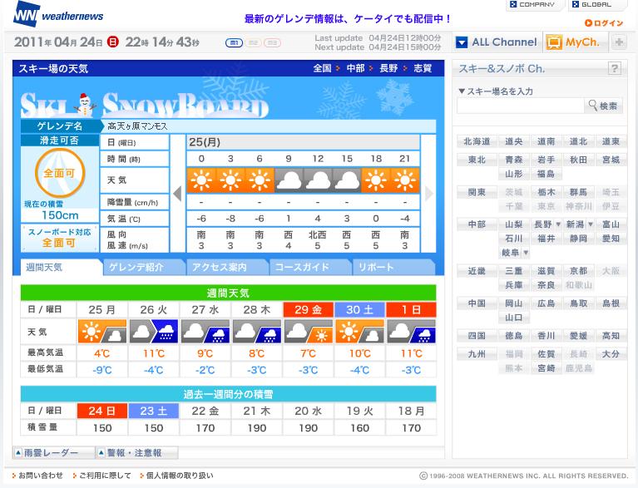Choose the 愛媛 prefecture button
Image resolution: width=638 pixels, height=488 pixels.
coord(578,336)
